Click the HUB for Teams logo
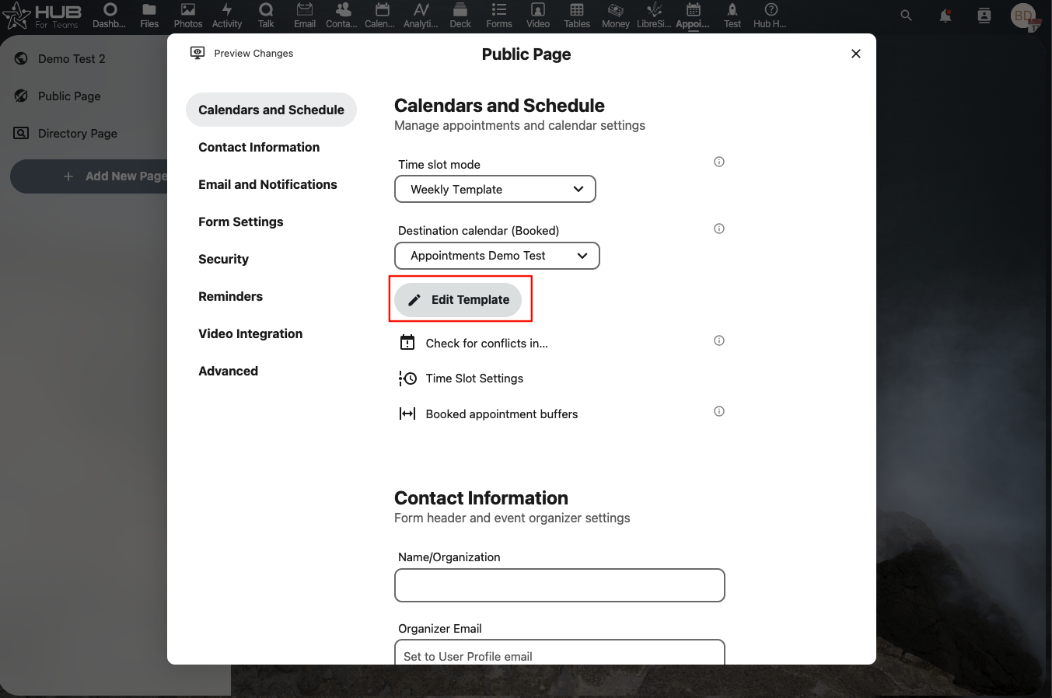 43,16
